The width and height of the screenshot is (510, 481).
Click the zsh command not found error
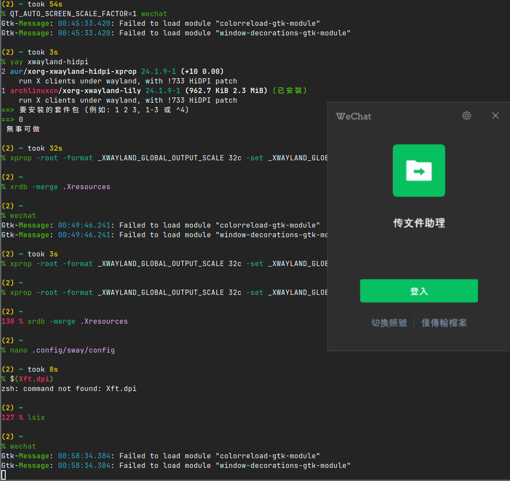(69, 389)
